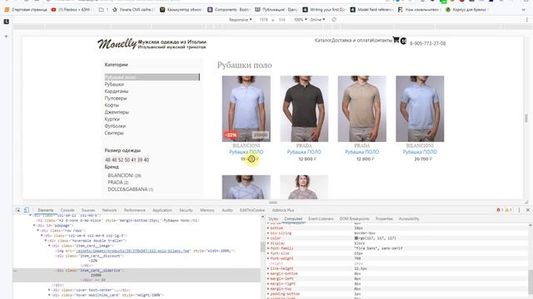Expand the box-sizing computed property
Viewport: 533px width, 299px height.
(x=268, y=233)
